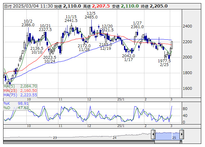Screen dimensions: 205x147
Task: Click the 1600 price axis label
Action: [187, 89]
